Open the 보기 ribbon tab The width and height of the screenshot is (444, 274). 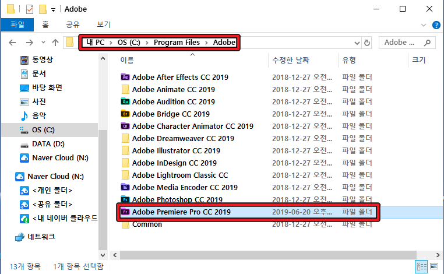pos(103,24)
